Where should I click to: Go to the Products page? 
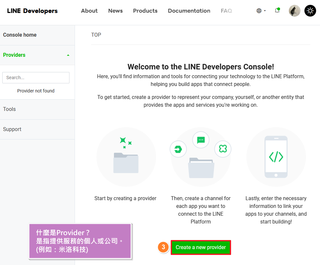coord(145,11)
